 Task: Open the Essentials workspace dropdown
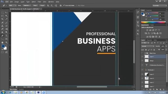coord(159,5)
